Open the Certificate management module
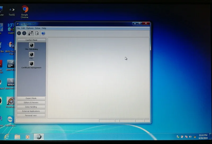 point(31,65)
